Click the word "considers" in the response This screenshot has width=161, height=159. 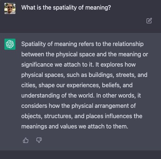click(34, 106)
